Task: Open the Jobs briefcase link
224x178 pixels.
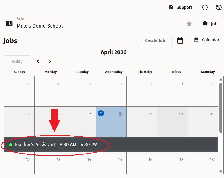Action: click(211, 24)
